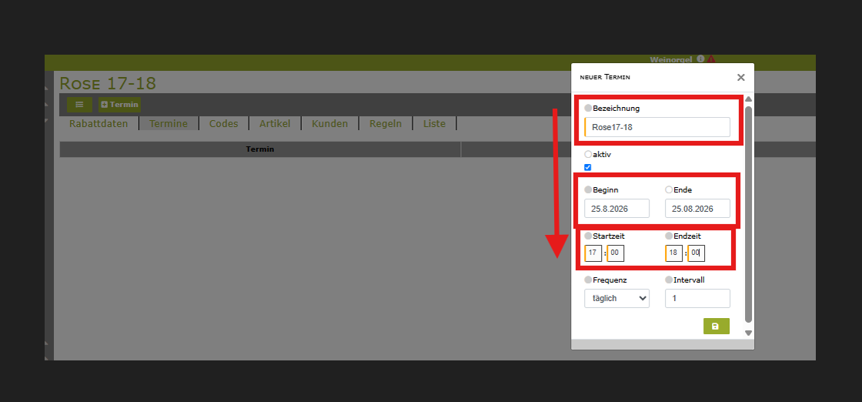Click the Termin add button
Viewport: 862px width, 402px height.
click(119, 105)
